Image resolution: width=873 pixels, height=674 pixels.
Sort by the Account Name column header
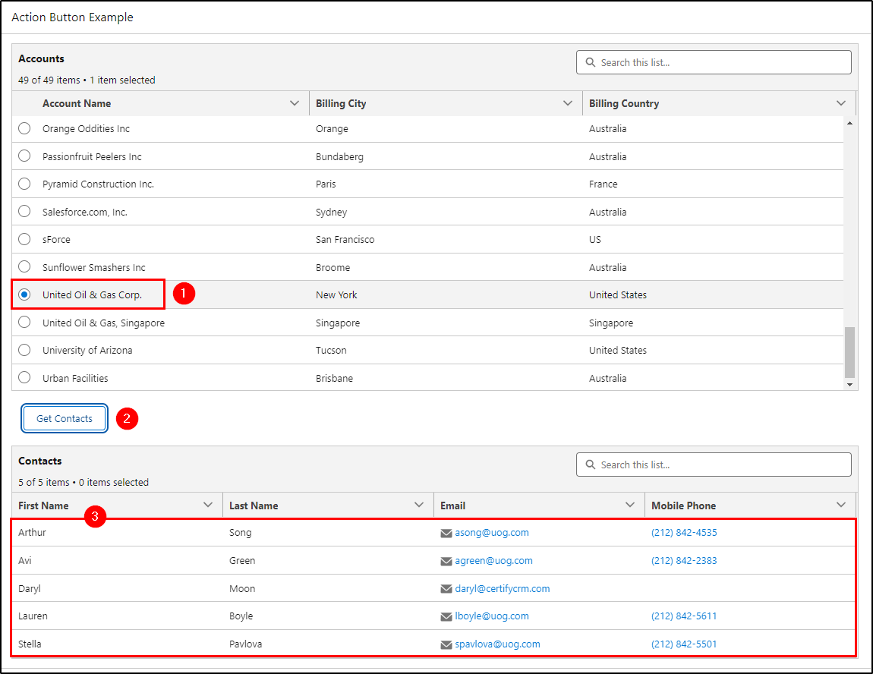pyautogui.click(x=77, y=103)
